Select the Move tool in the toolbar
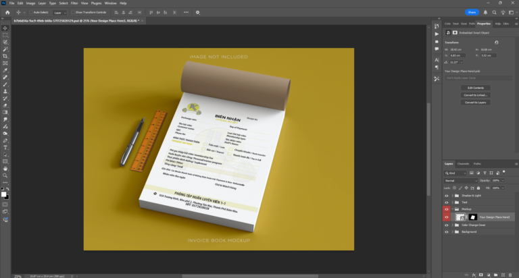 pos(5,28)
